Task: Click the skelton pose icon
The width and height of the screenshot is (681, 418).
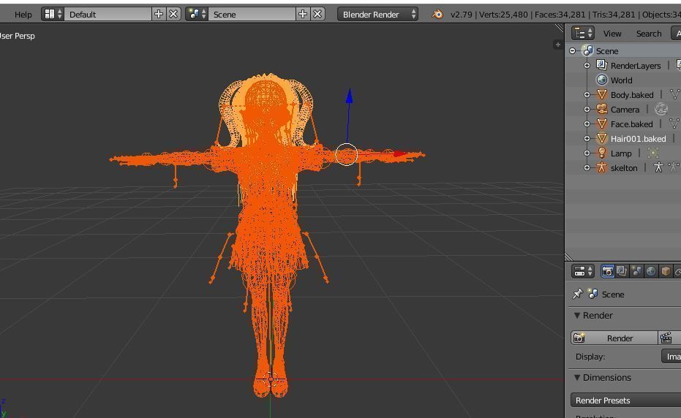Action: [x=674, y=167]
